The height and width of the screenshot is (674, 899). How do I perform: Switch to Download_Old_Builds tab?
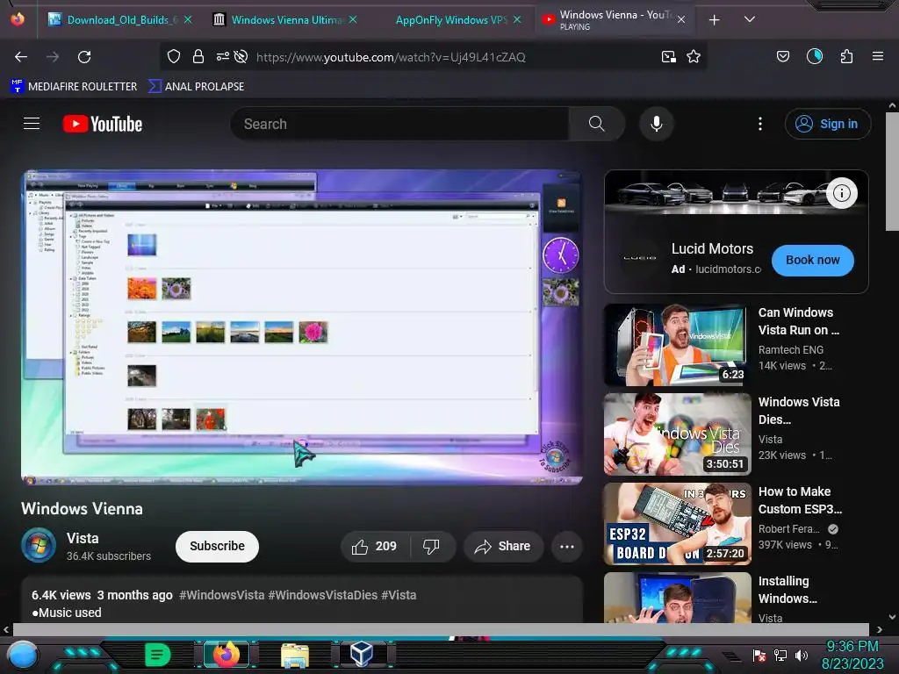tap(119, 19)
